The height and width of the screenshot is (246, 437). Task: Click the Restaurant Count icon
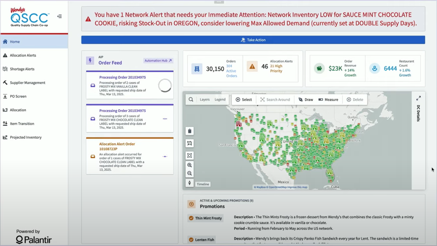pyautogui.click(x=375, y=68)
